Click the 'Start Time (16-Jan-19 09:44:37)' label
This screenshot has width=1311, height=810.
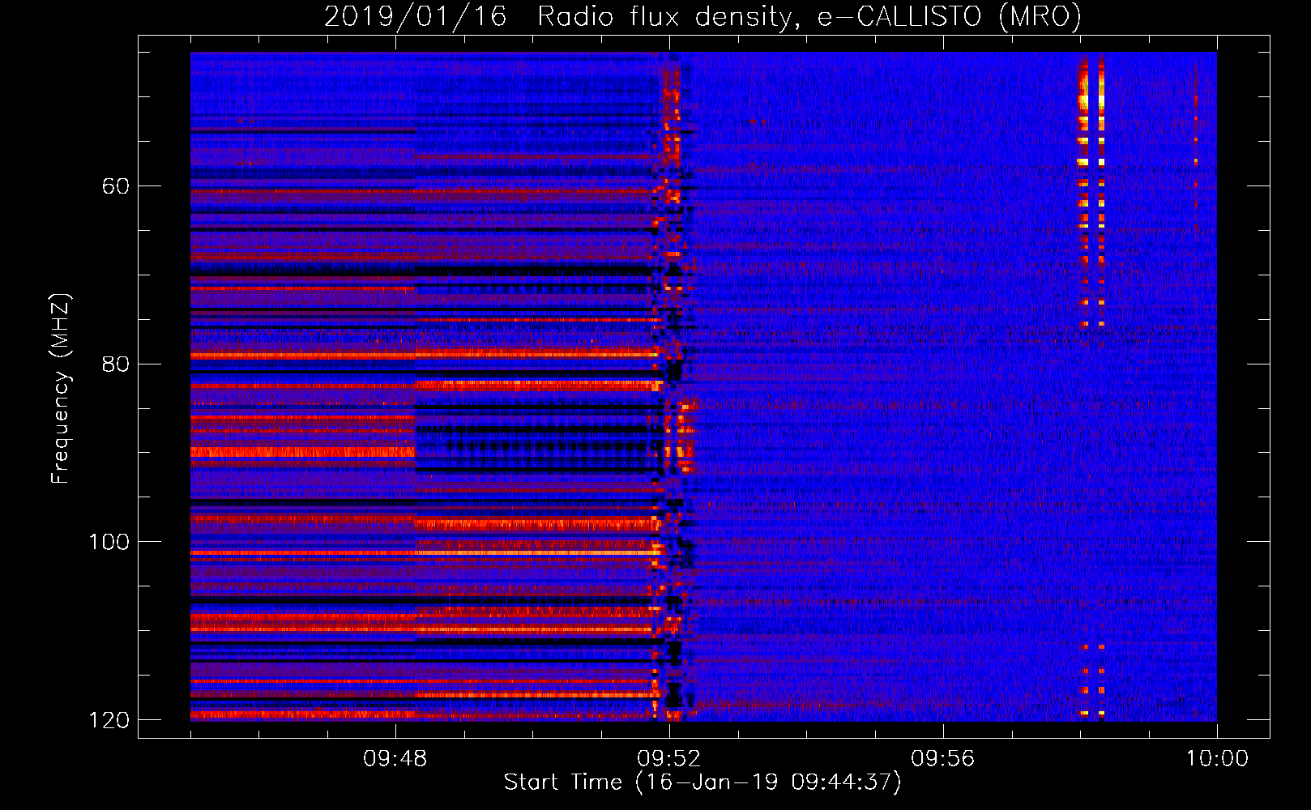tap(702, 782)
